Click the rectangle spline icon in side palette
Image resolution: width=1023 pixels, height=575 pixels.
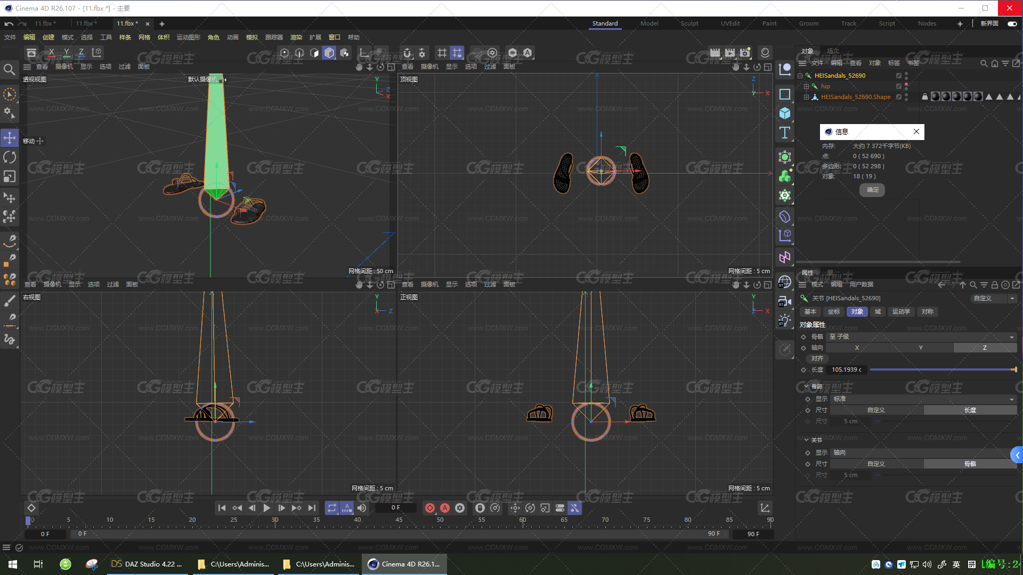click(785, 94)
